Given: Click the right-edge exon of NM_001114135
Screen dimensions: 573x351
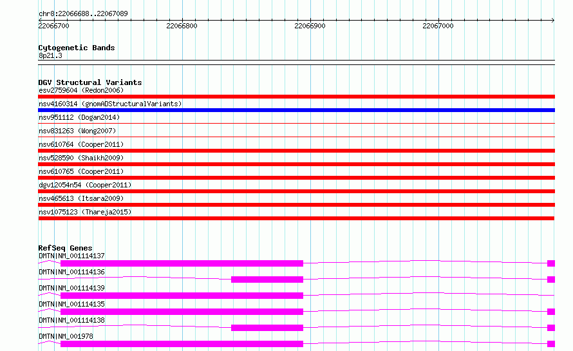Looking at the screenshot, I should 551,312.
